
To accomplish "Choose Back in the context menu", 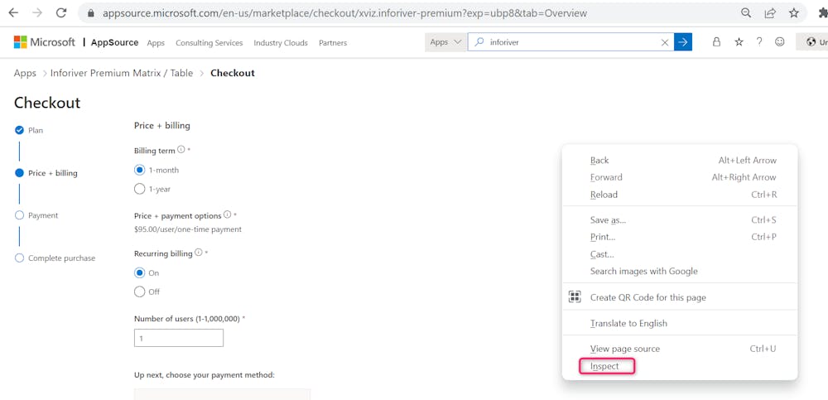I will pos(680,160).
